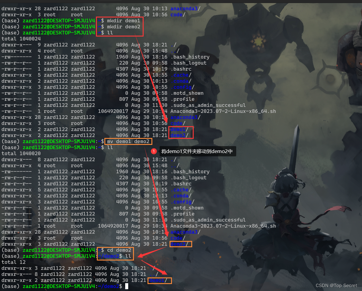Click .bashrc in the total 1040024 listing
Image resolution: width=362 pixels, height=291 pixels.
[x=181, y=69]
